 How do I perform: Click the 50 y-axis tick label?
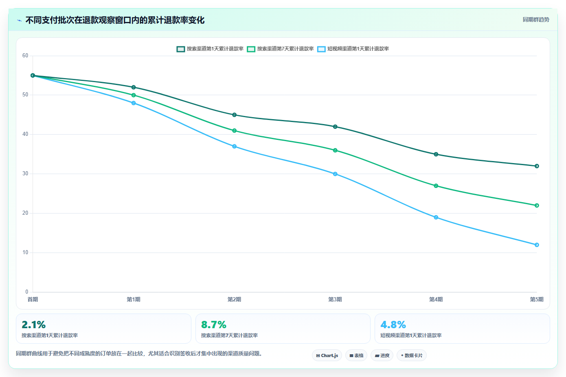coord(25,95)
